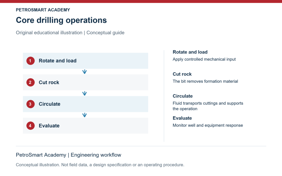Image resolution: width=282 pixels, height=176 pixels.
Task: Click the arrow between Rotate and load and Cut rock
Action: (85, 72)
